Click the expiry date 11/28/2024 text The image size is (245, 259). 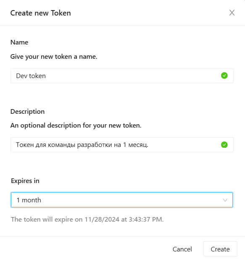[102, 220]
